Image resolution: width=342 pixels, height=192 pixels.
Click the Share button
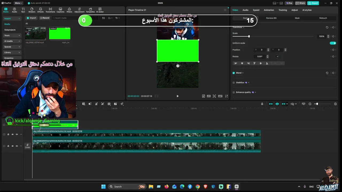coord(300,3)
